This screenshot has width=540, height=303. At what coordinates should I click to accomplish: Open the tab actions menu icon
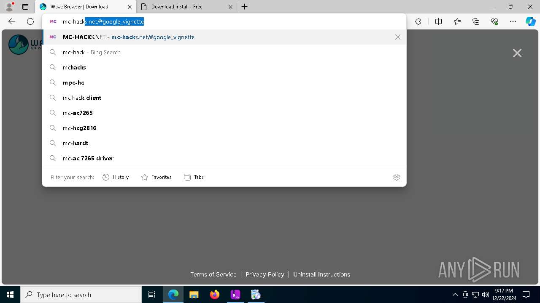25,7
